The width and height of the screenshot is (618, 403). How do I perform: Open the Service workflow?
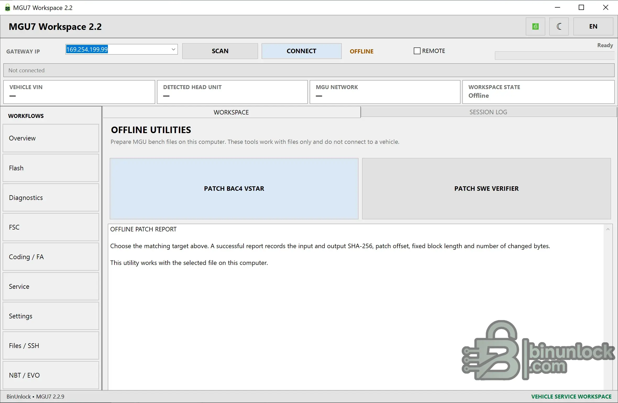click(x=51, y=286)
